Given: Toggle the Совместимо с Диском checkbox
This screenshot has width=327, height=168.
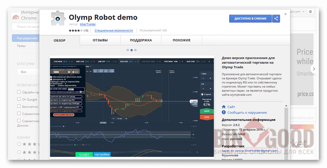Looking at the screenshot, I should point(19,120).
